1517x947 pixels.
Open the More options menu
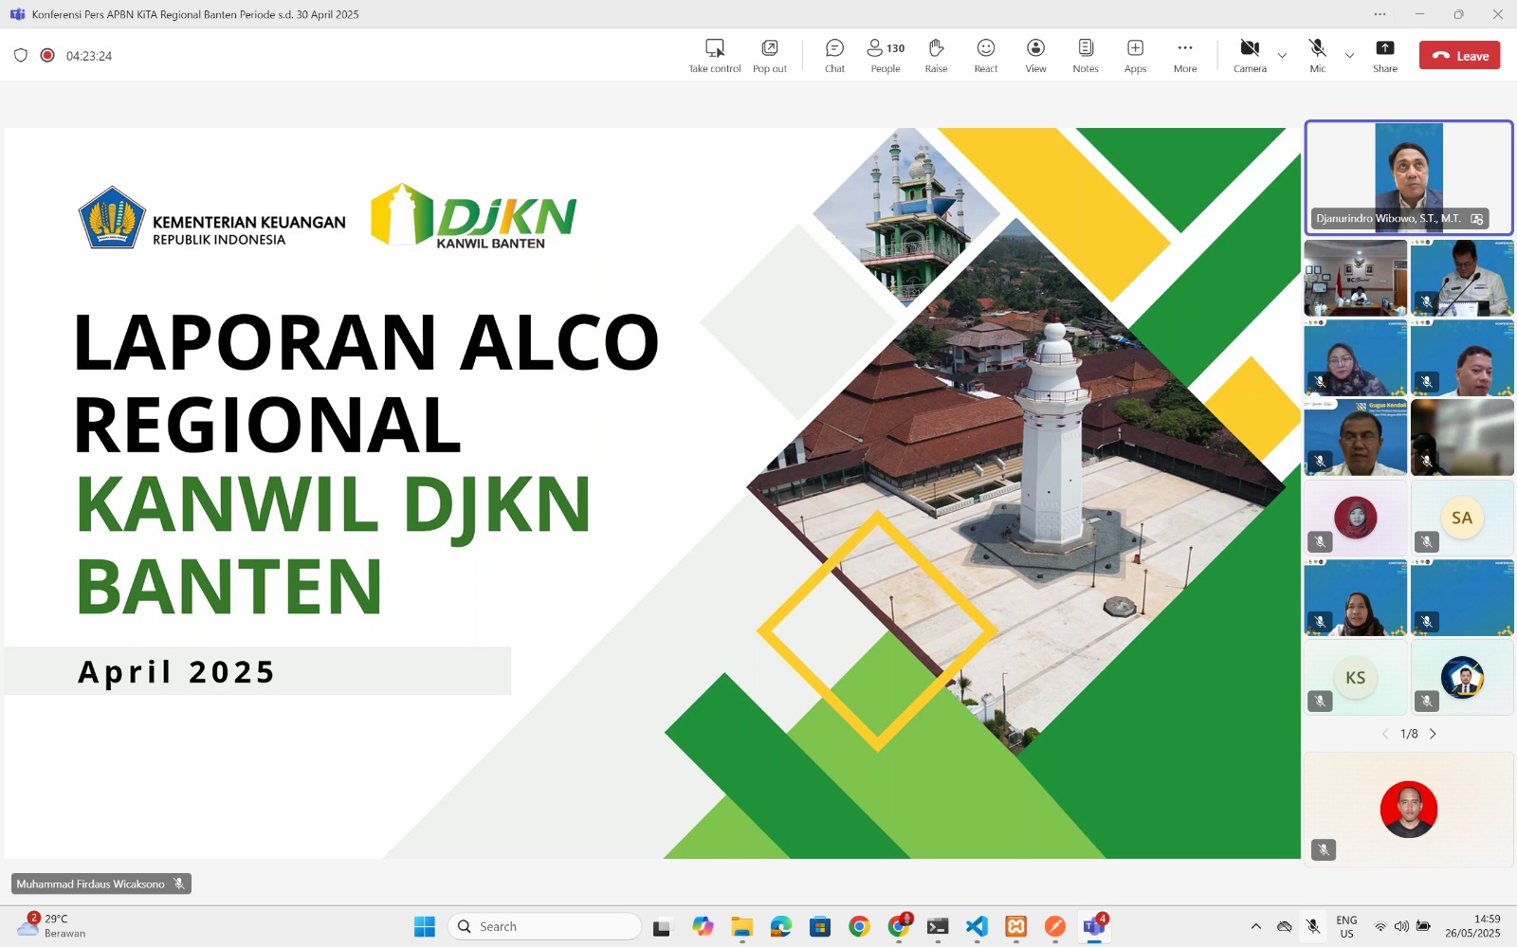1185,56
